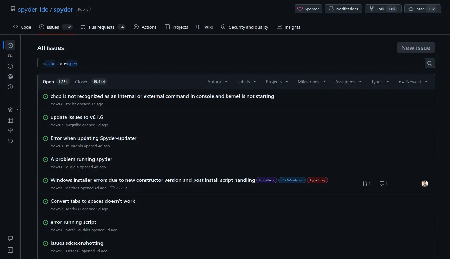Open issue 'update issues to v6.1.6'
This screenshot has height=259, width=450.
pos(77,117)
